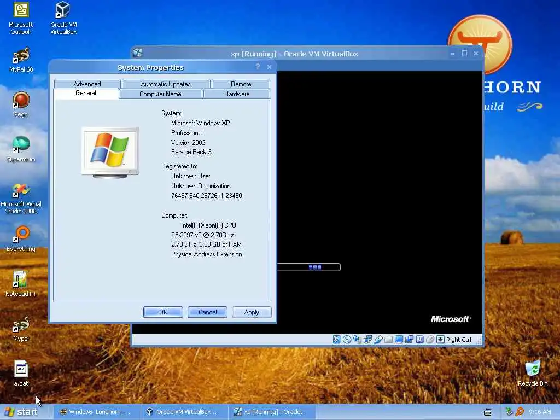The height and width of the screenshot is (420, 560).
Task: Click the Windows XP monitor logo image
Action: (x=110, y=153)
